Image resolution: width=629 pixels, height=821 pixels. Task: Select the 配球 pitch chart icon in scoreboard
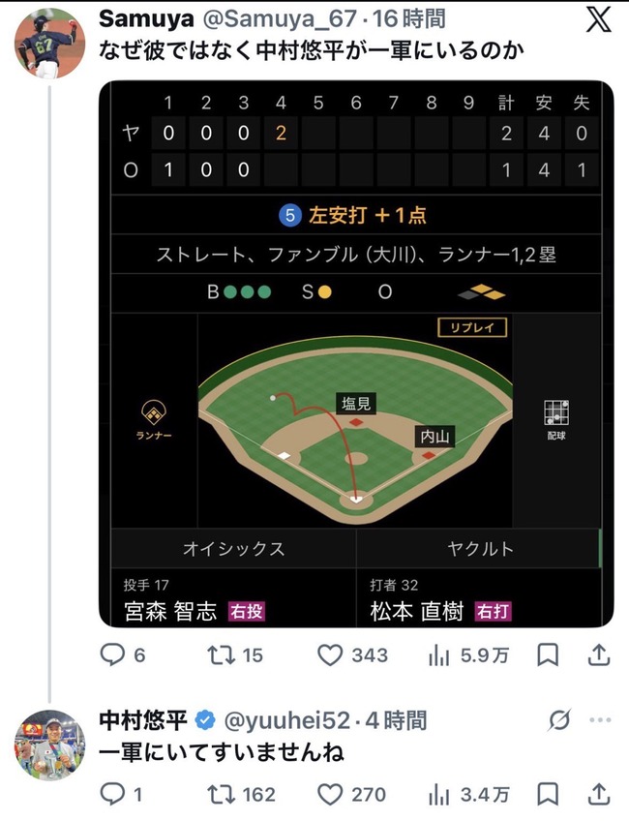tap(558, 410)
